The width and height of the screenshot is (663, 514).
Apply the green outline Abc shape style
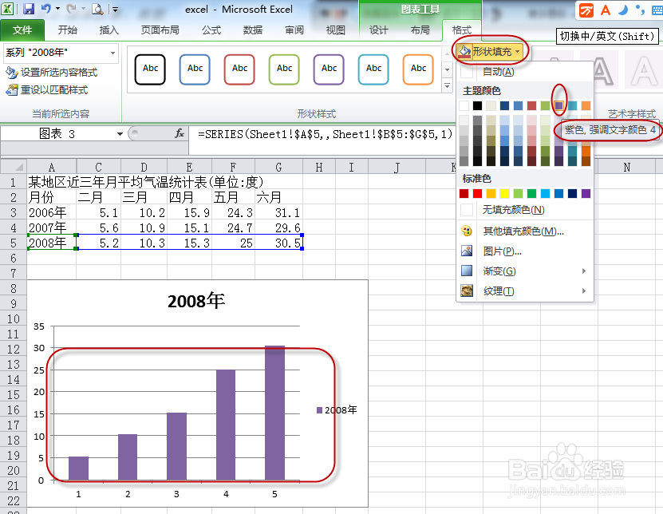284,69
